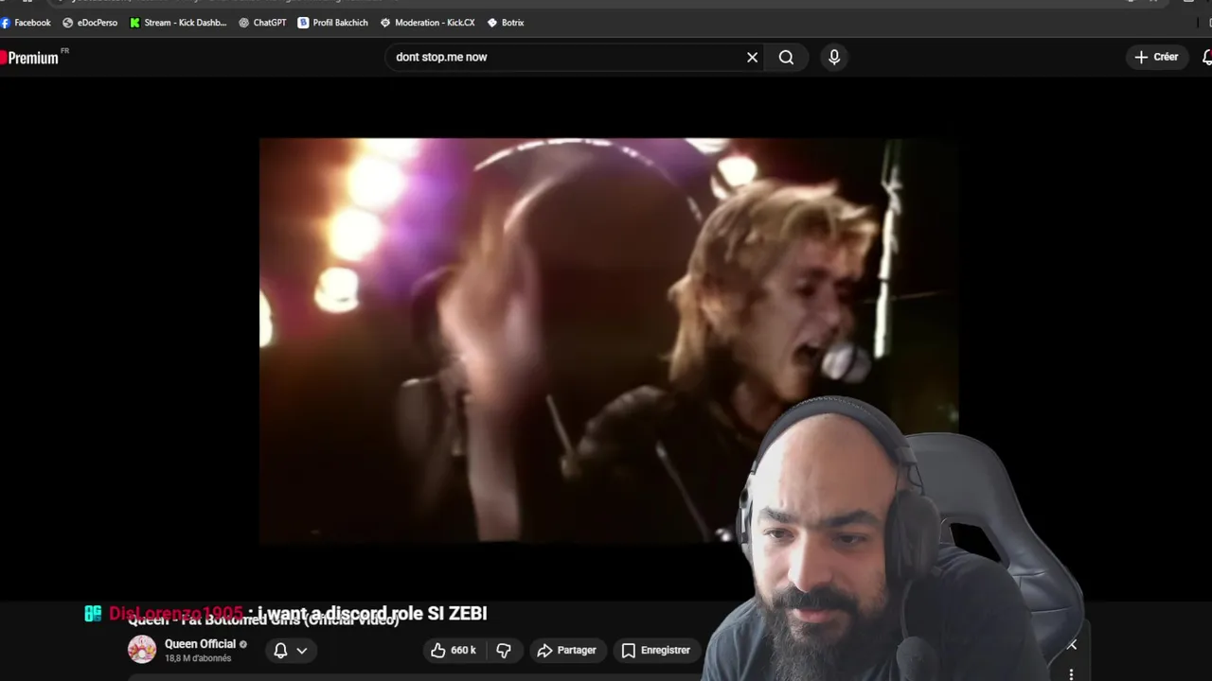Viewport: 1212px width, 681px height.
Task: Open the Stream - Kick Dashboard bookmark
Action: tap(178, 23)
